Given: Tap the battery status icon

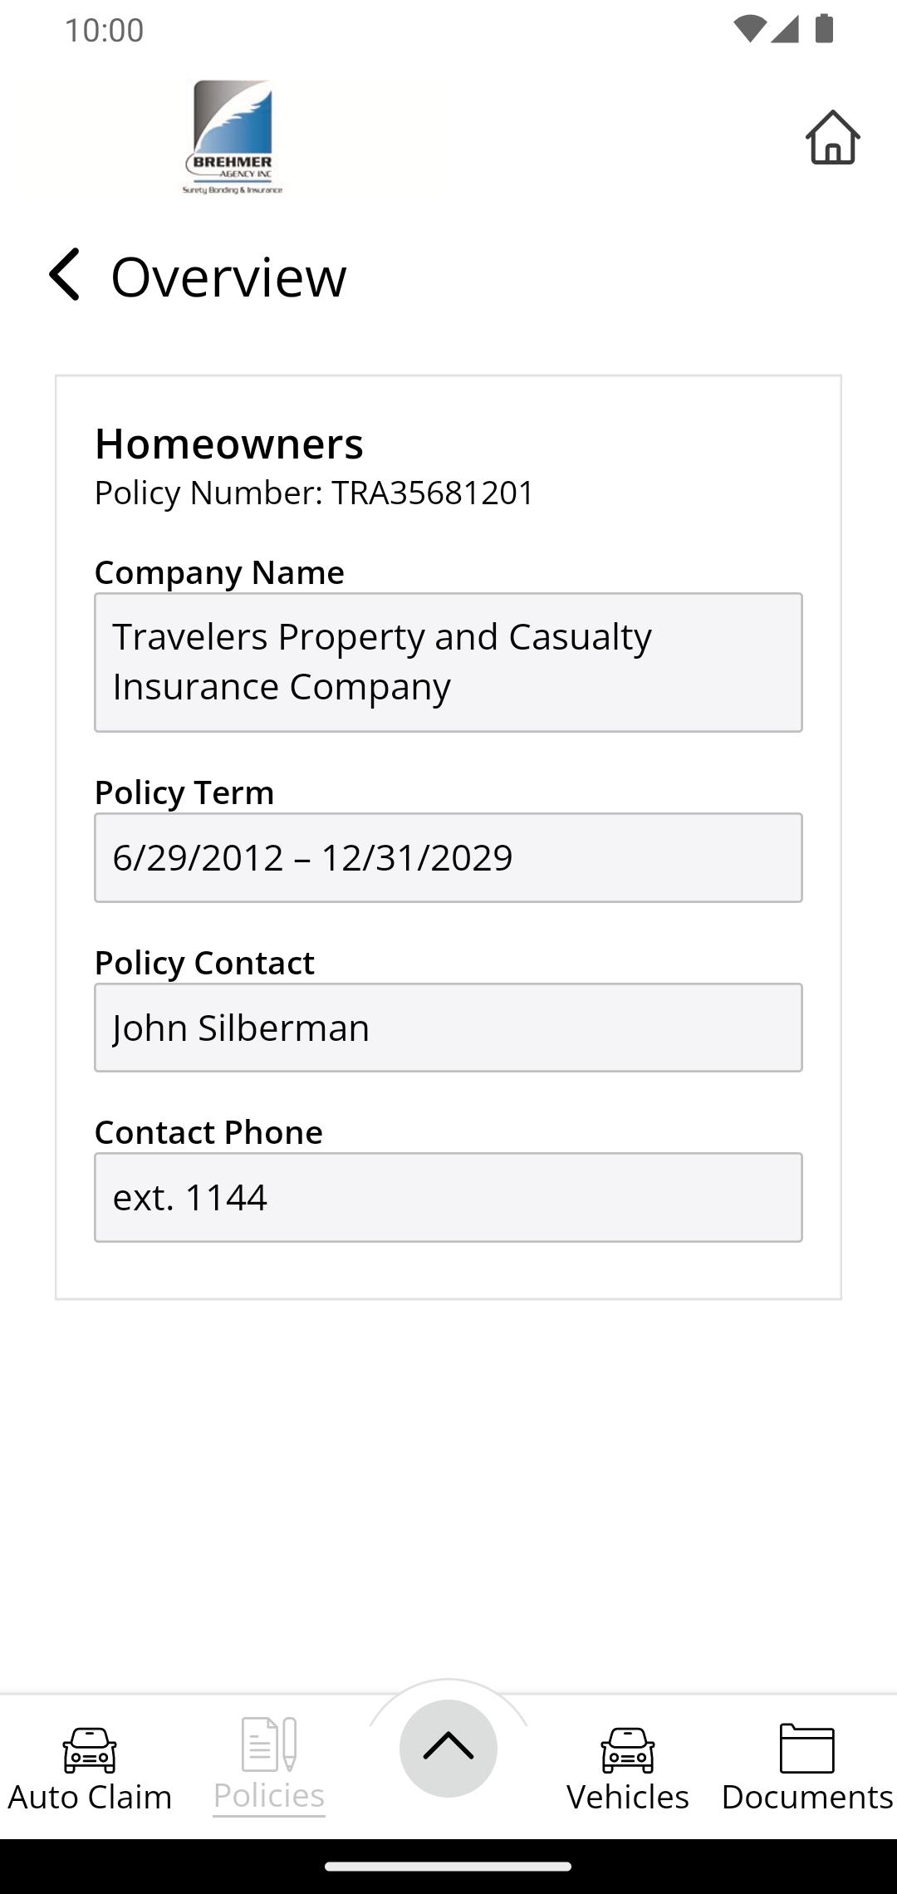Looking at the screenshot, I should 824,29.
